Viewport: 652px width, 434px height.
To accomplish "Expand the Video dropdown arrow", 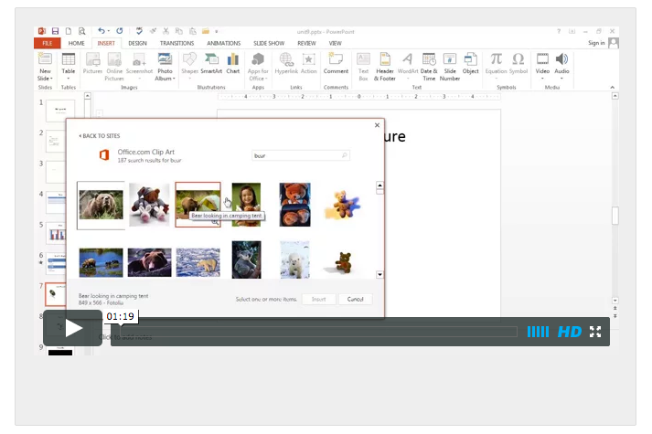I will [542, 79].
